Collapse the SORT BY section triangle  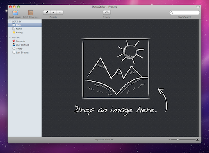click(10, 21)
